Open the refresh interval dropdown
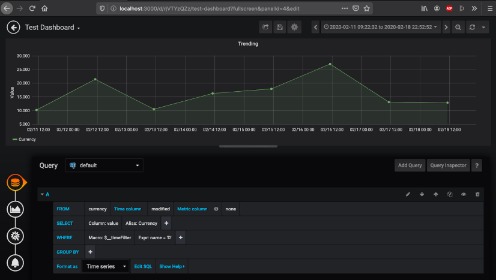This screenshot has width=496, height=280. point(483,27)
